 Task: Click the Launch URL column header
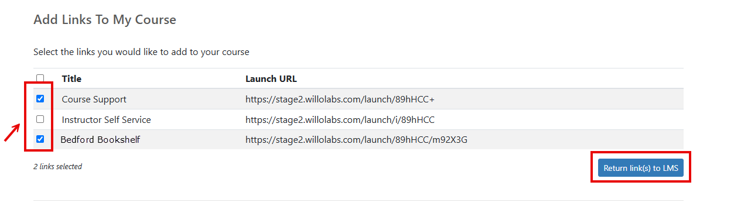(271, 78)
